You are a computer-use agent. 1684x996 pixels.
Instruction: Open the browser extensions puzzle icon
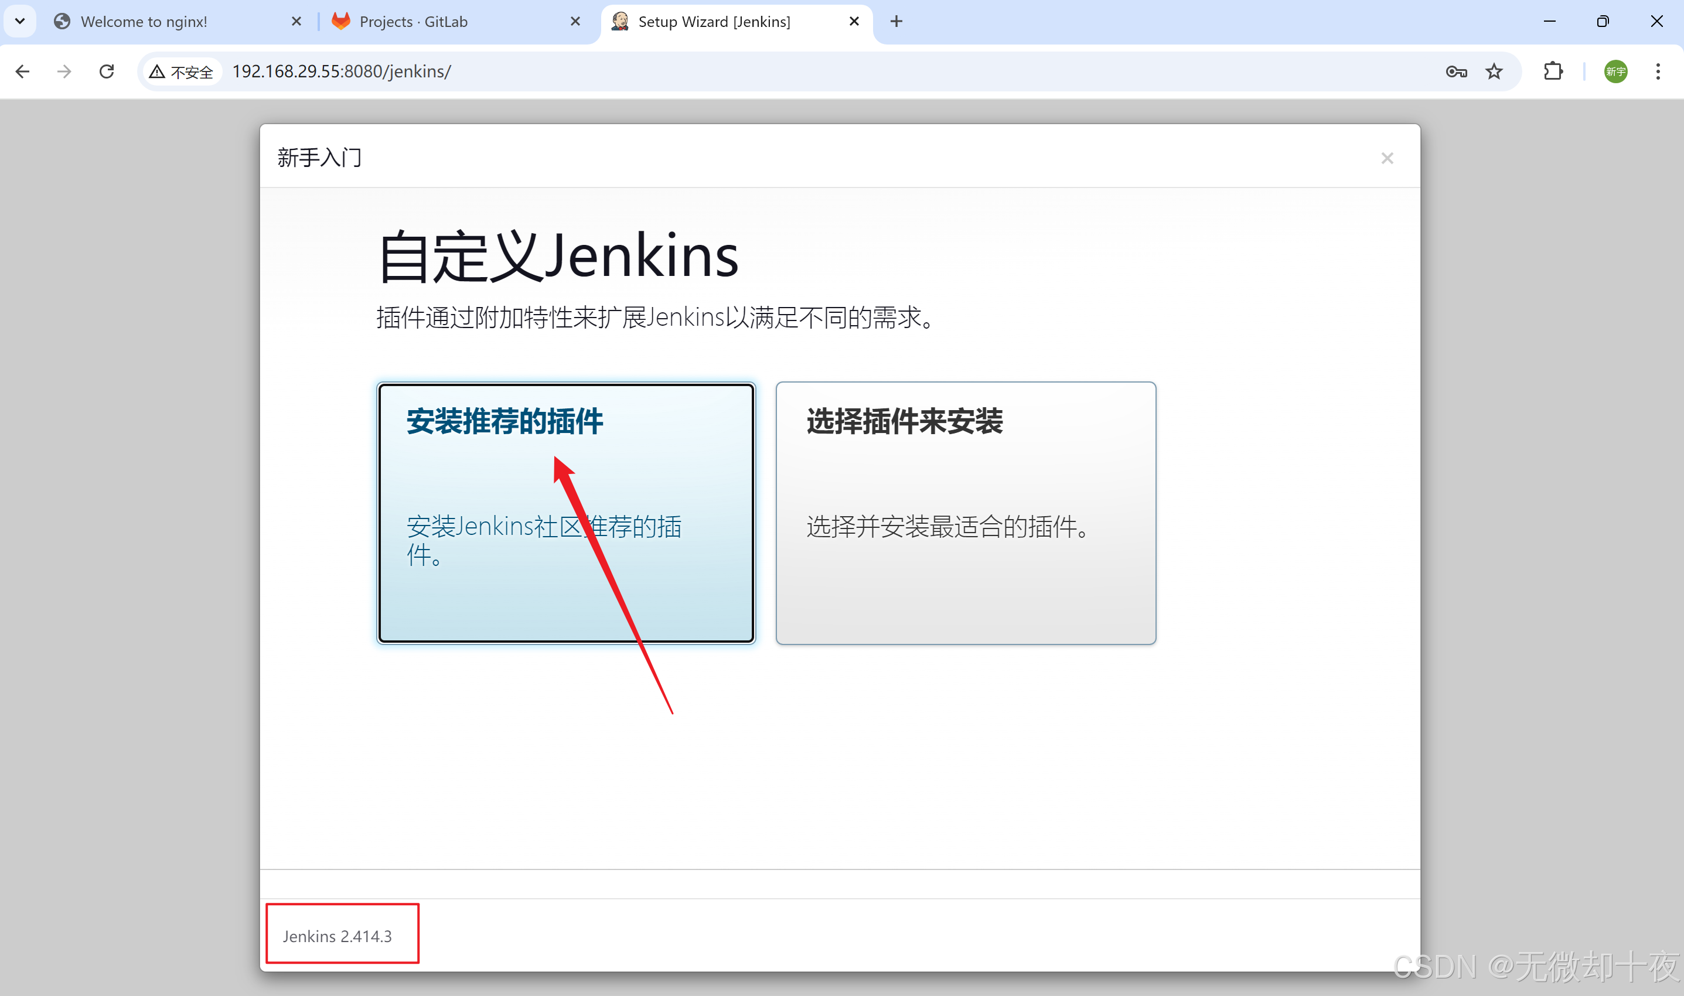point(1553,71)
